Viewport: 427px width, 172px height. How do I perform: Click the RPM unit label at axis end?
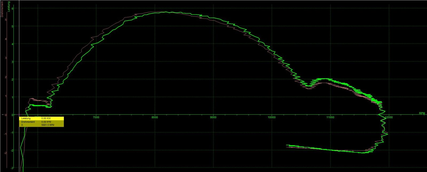coord(422,113)
